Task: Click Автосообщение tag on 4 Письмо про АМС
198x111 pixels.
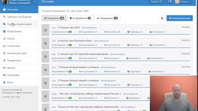Action: pos(89,28)
